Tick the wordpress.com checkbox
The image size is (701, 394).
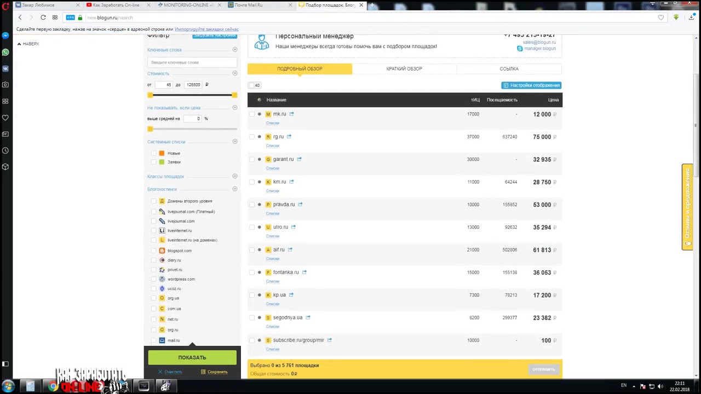[153, 279]
